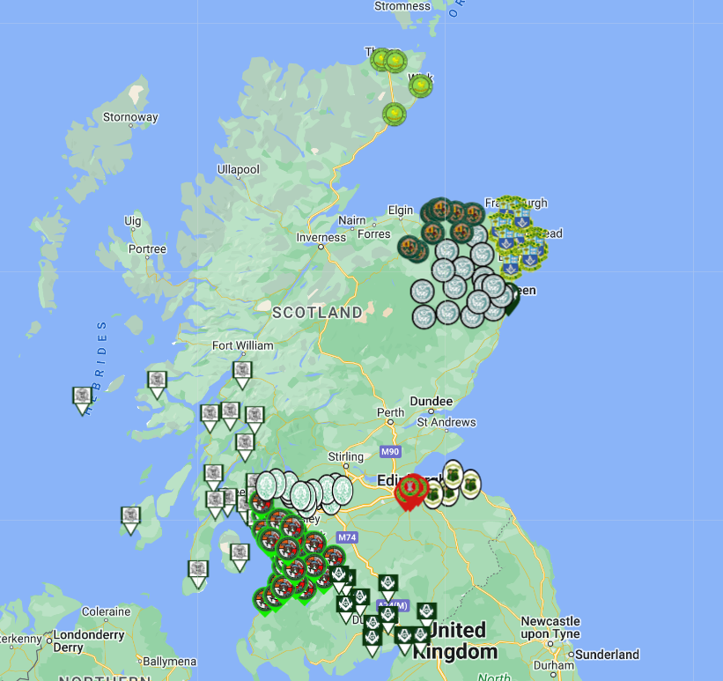Screen dimensions: 723x681
Task: Click the Londonderry Derry label
Action: click(89, 641)
